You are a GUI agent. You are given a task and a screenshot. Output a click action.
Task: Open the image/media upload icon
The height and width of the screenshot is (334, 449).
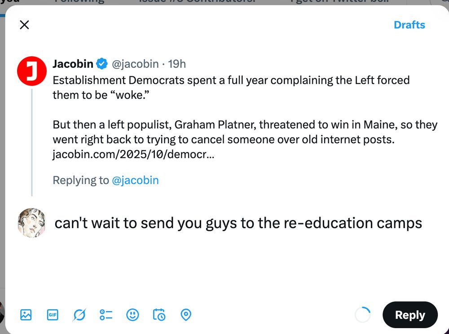(x=26, y=315)
